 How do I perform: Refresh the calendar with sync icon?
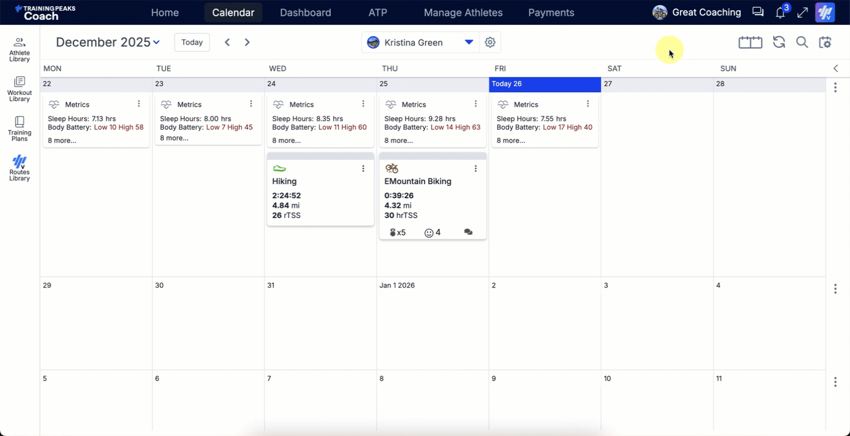point(779,42)
